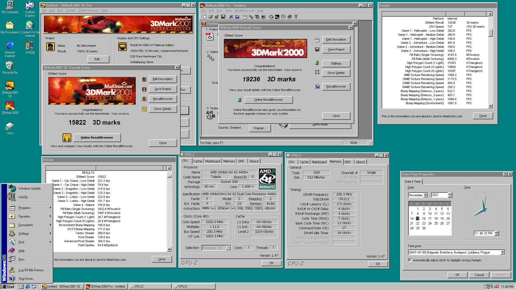Click New project icon in 3DMark2000 toolbar
This screenshot has height=290, width=516.
(x=205, y=17)
